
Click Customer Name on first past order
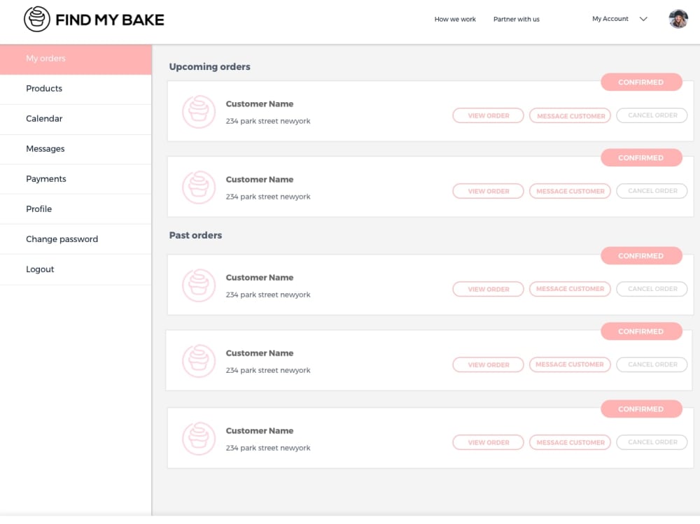click(260, 277)
